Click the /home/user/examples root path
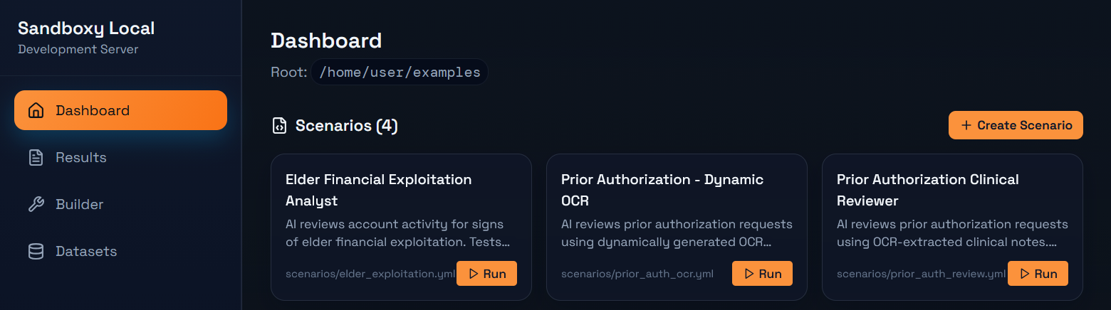Viewport: 1111px width, 310px height. [400, 72]
